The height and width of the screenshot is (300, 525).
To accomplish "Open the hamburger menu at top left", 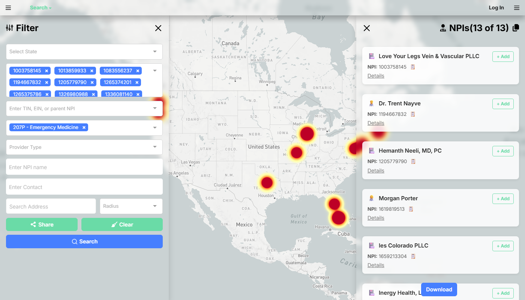I will 8,7.
